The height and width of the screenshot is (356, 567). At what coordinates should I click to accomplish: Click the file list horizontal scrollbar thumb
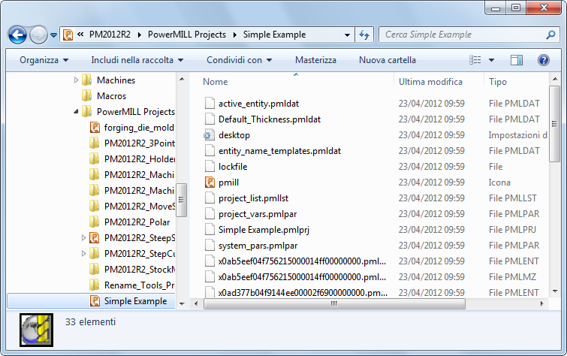click(334, 304)
